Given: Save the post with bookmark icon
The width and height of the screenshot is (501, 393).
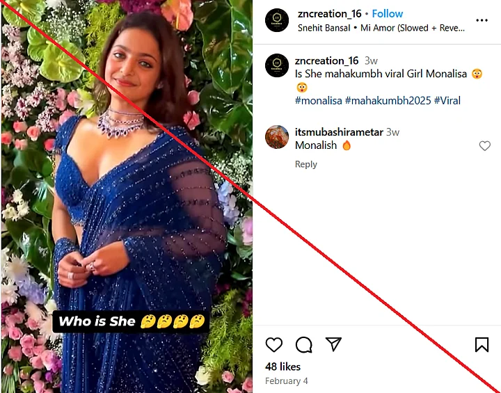Looking at the screenshot, I should (x=482, y=344).
